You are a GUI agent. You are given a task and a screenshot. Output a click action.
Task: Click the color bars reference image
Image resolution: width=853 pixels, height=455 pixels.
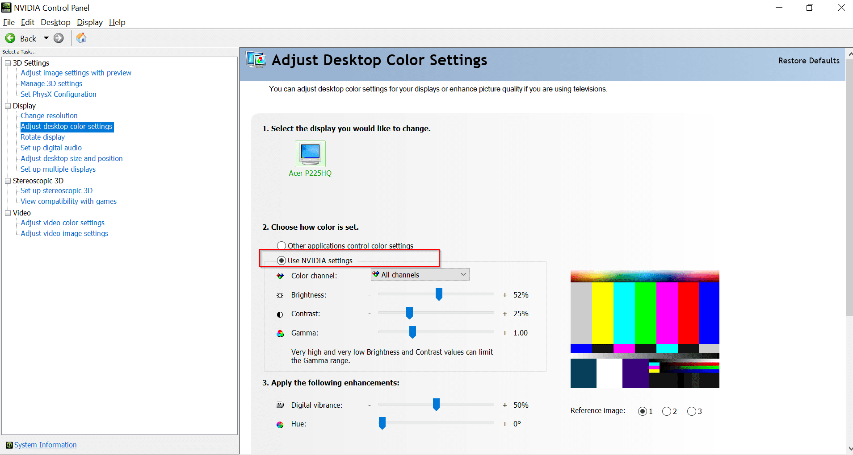pyautogui.click(x=645, y=329)
